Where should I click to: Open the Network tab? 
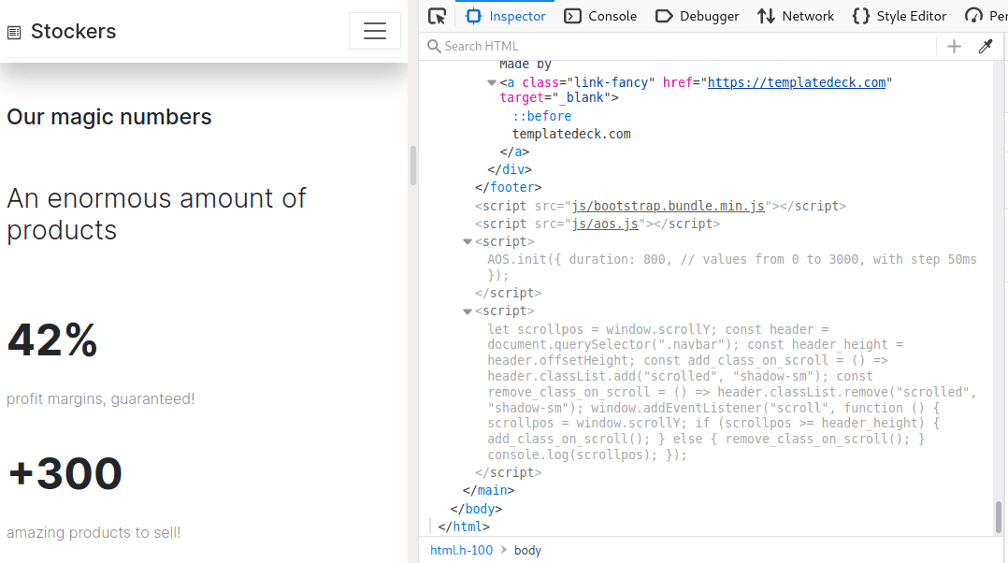click(x=796, y=16)
